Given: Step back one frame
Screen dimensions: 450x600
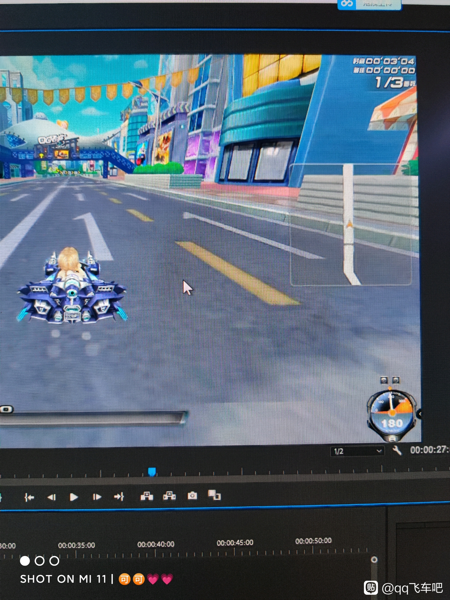Looking at the screenshot, I should [x=52, y=498].
